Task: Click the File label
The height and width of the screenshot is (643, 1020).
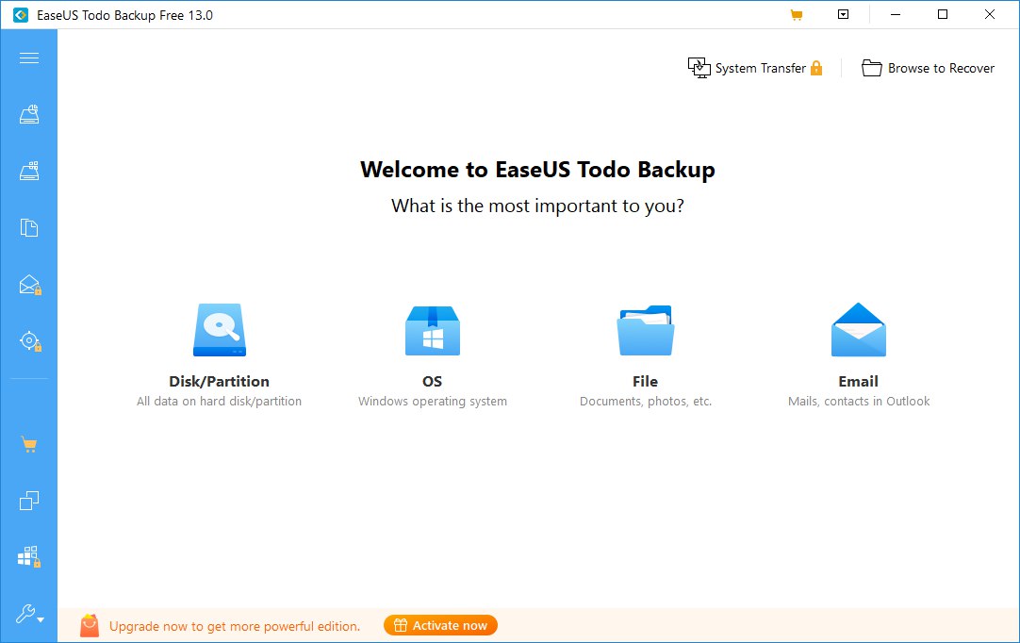Action: coord(646,382)
